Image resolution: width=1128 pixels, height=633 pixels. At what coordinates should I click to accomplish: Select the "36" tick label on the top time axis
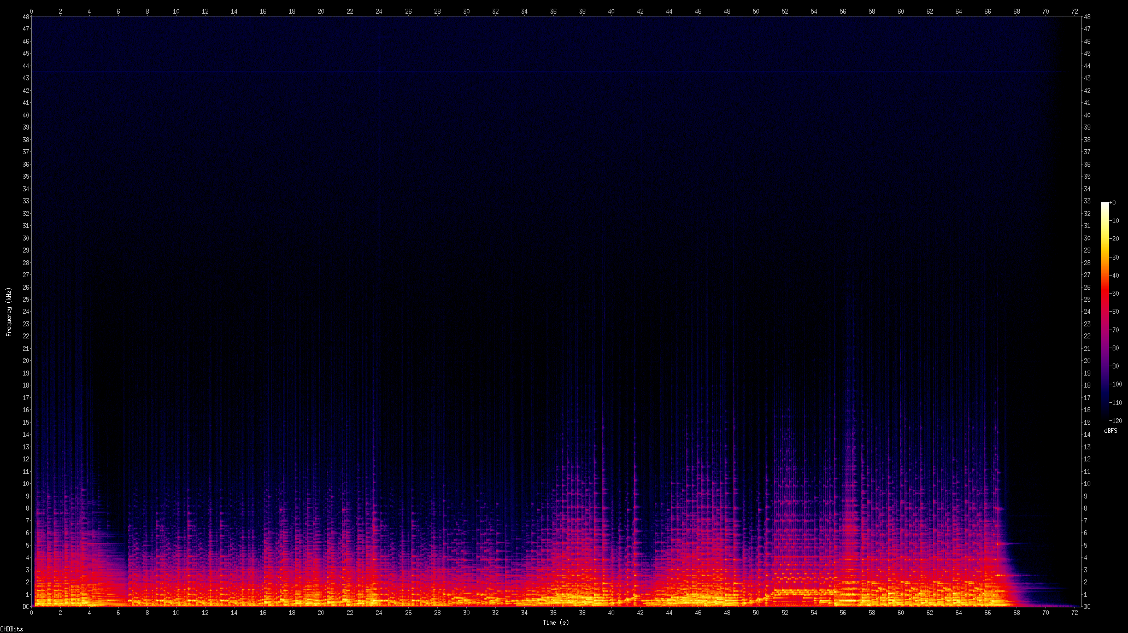coord(553,11)
